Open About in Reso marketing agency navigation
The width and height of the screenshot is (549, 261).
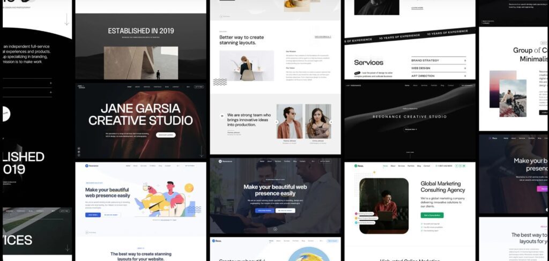(x=393, y=166)
